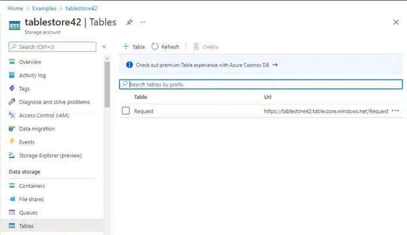Click the Request table URL
Image resolution: width=407 pixels, height=235 pixels.
(x=326, y=111)
